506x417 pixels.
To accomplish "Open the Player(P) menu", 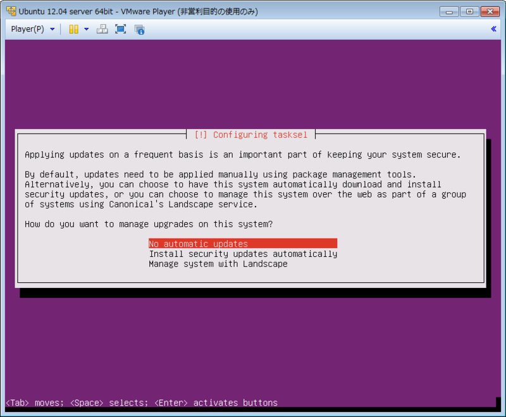I will tap(33, 29).
